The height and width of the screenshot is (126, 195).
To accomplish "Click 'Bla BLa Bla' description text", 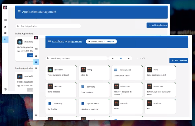I will tap(52, 109).
